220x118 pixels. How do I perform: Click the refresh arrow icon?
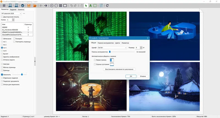coord(107,5)
